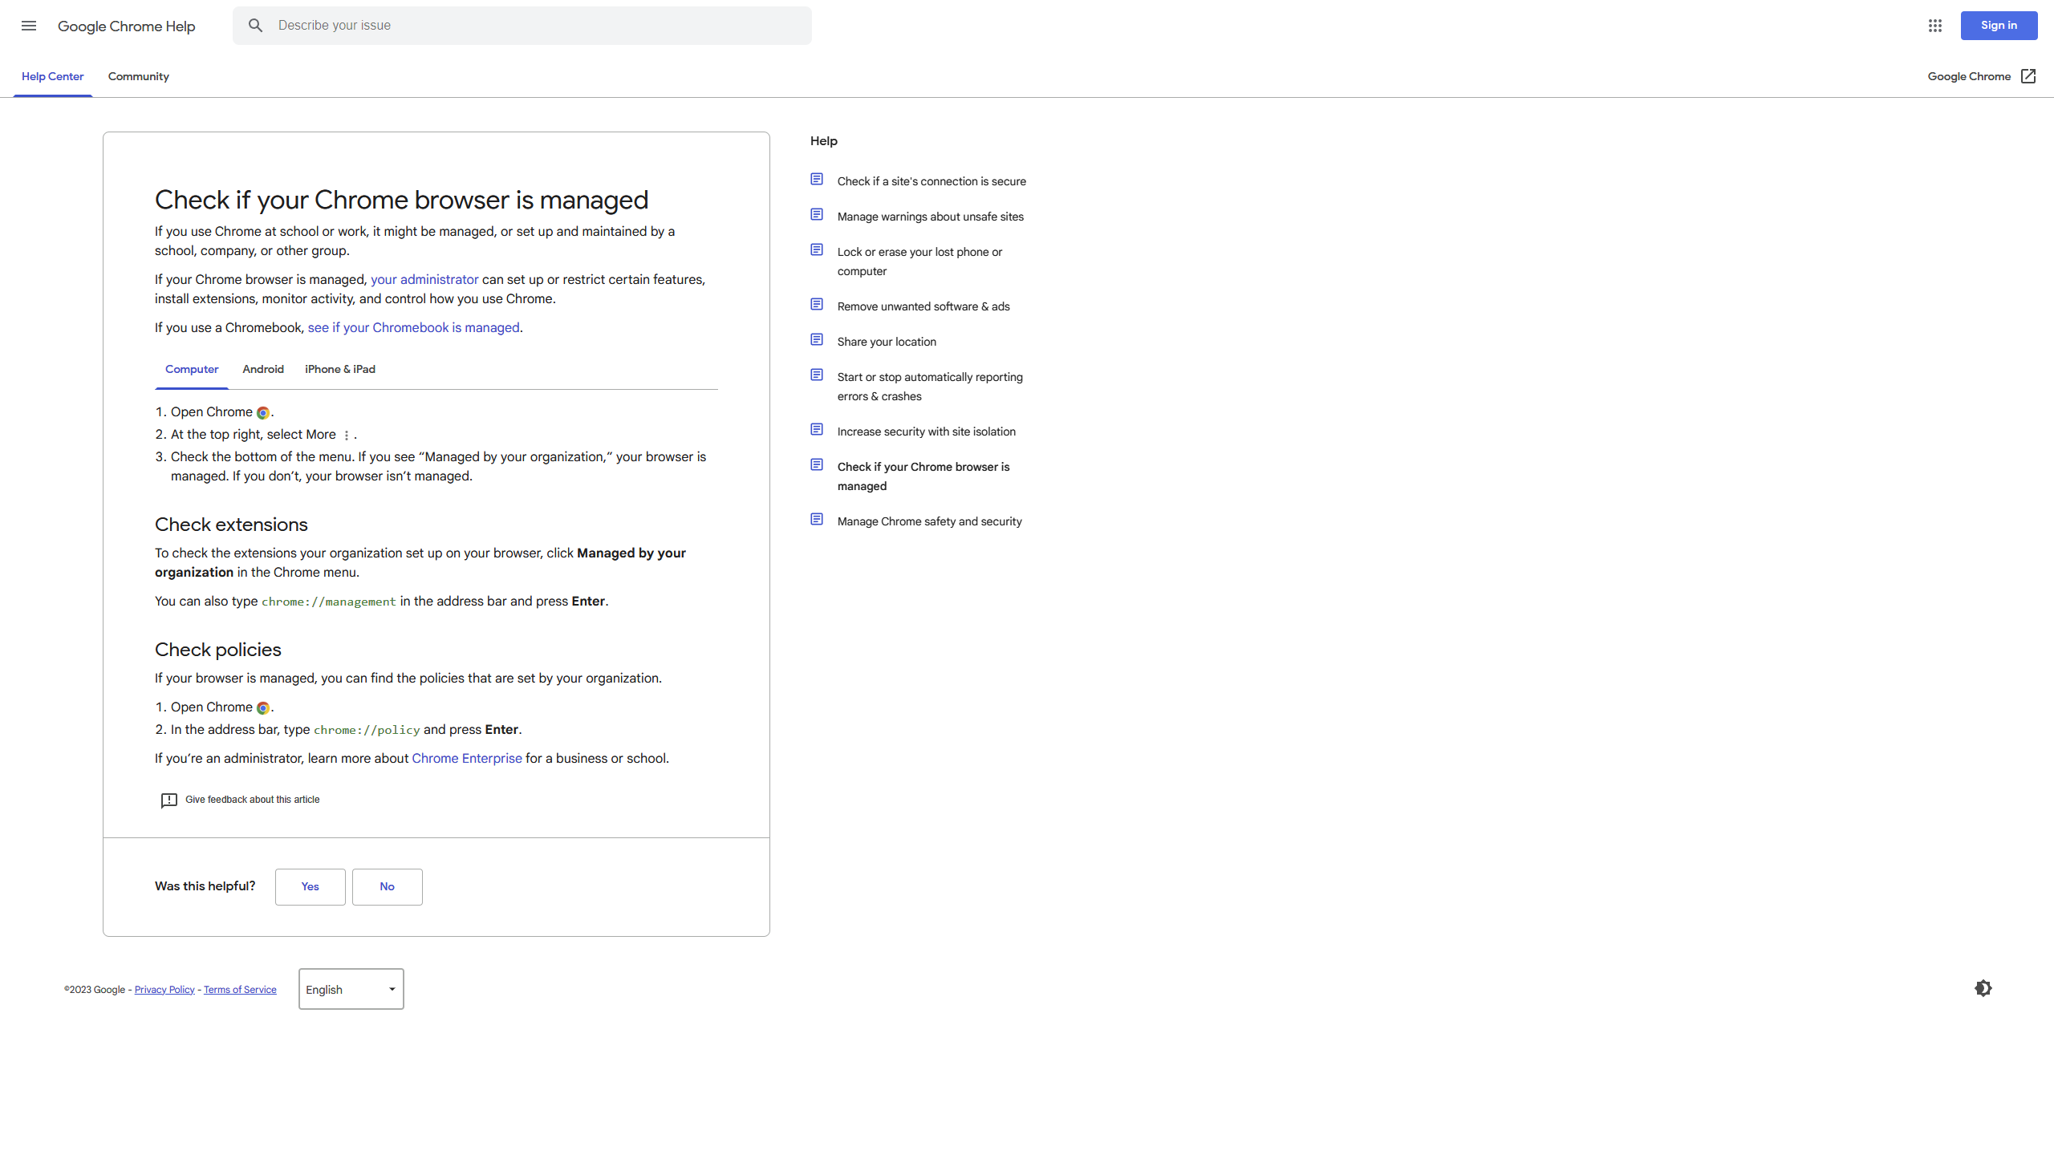Click article icon beside Check if your Chrome browser is managed
Image resolution: width=2054 pixels, height=1155 pixels.
click(x=817, y=465)
